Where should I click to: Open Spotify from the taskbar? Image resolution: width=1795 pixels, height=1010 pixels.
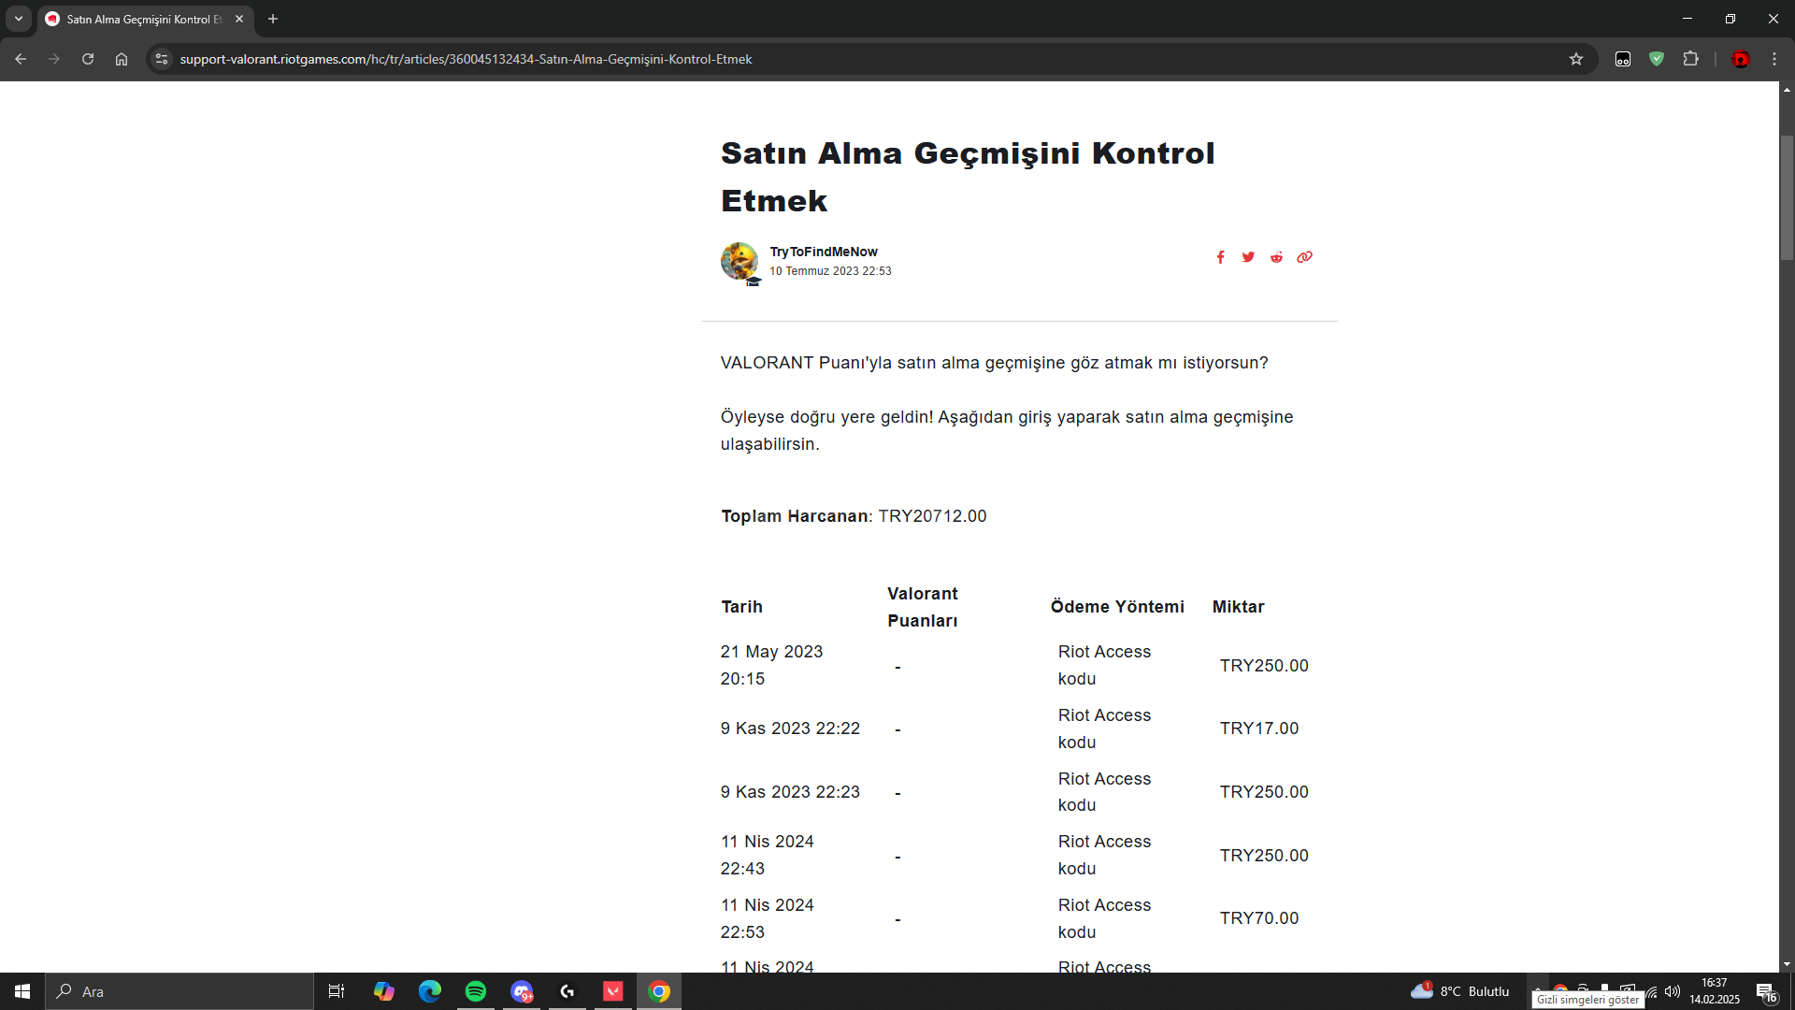point(475,991)
